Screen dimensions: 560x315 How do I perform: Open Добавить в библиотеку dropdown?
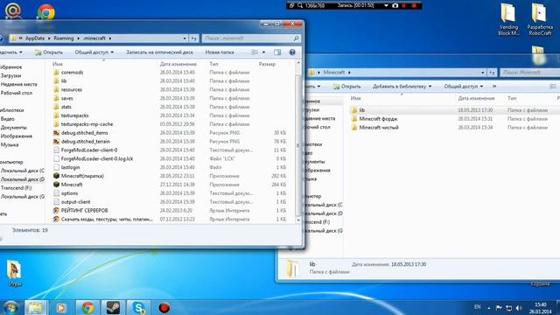tap(402, 87)
